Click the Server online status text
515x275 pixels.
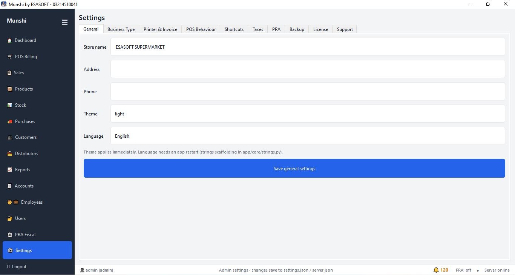coord(497,270)
